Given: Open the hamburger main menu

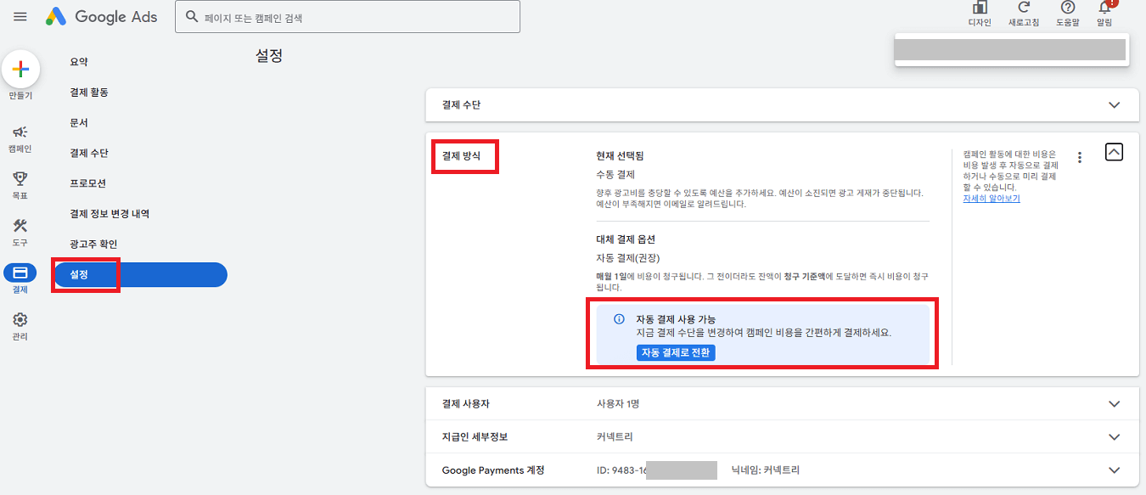Looking at the screenshot, I should (x=20, y=17).
